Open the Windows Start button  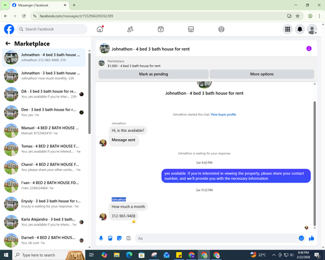click(6, 255)
